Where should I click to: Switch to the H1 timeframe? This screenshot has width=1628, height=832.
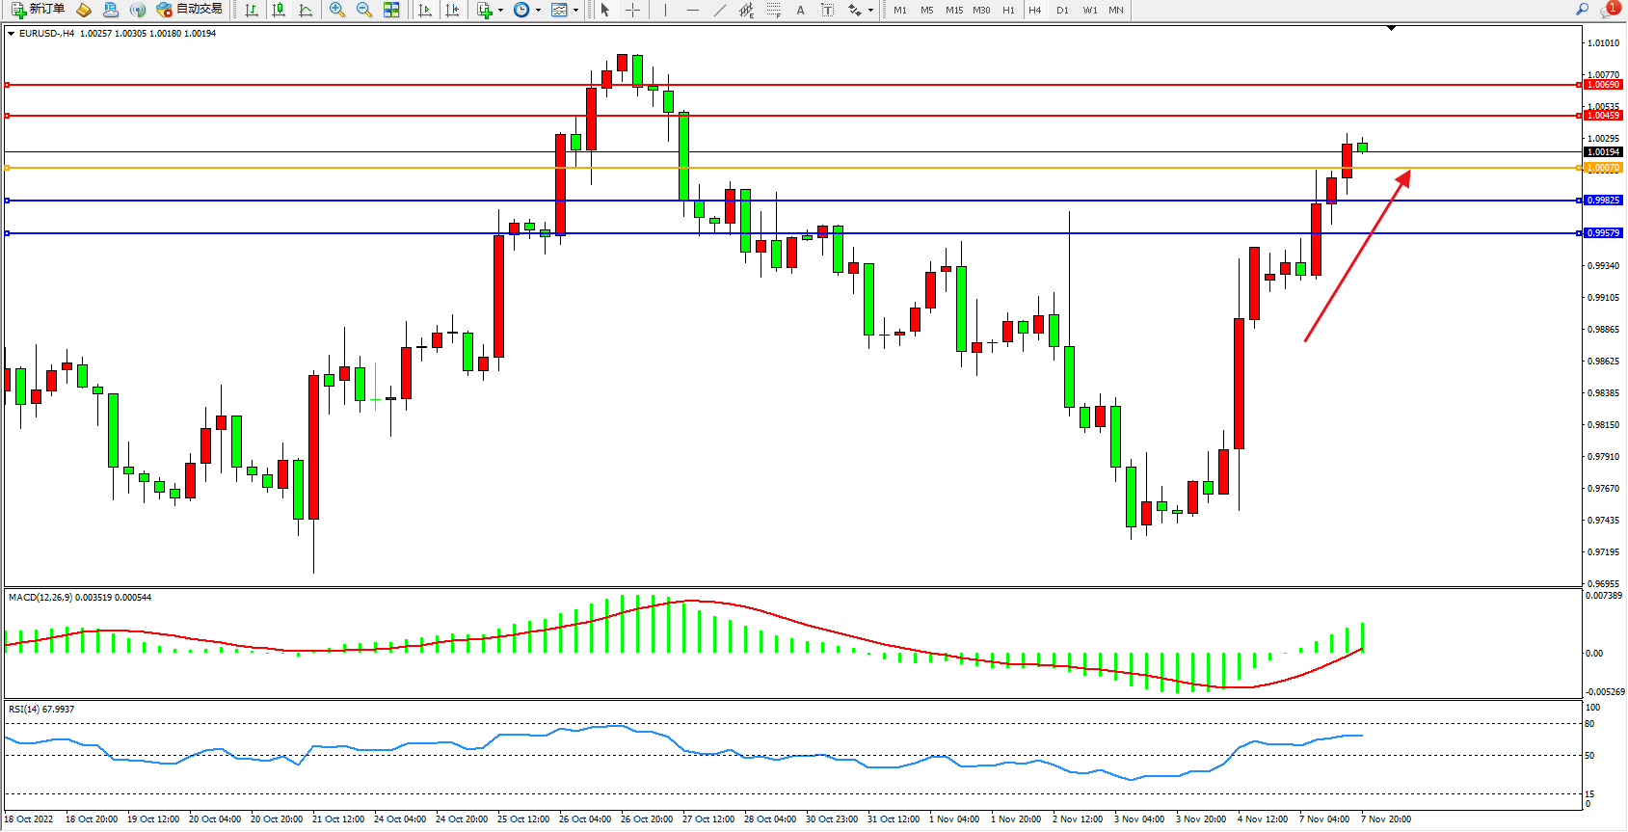tap(1008, 10)
